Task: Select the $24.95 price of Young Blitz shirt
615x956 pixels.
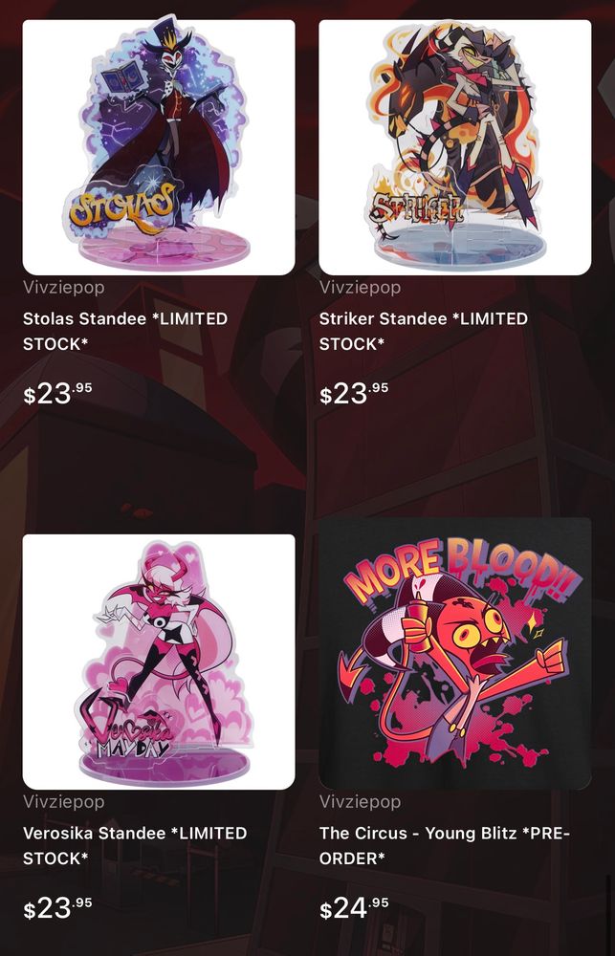Action: 354,908
